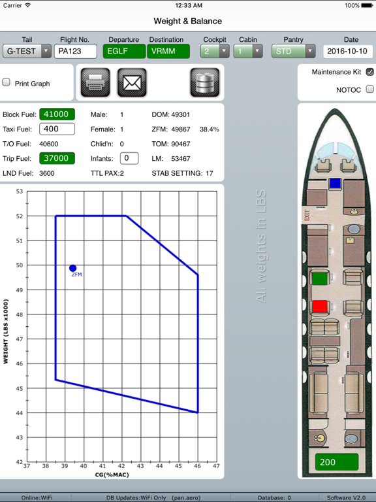Tap the Database: 0 status text
376x502 pixels.
(x=274, y=497)
